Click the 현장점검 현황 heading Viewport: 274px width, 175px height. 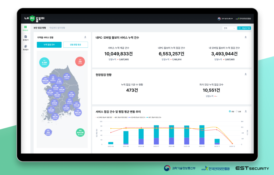click(x=103, y=75)
